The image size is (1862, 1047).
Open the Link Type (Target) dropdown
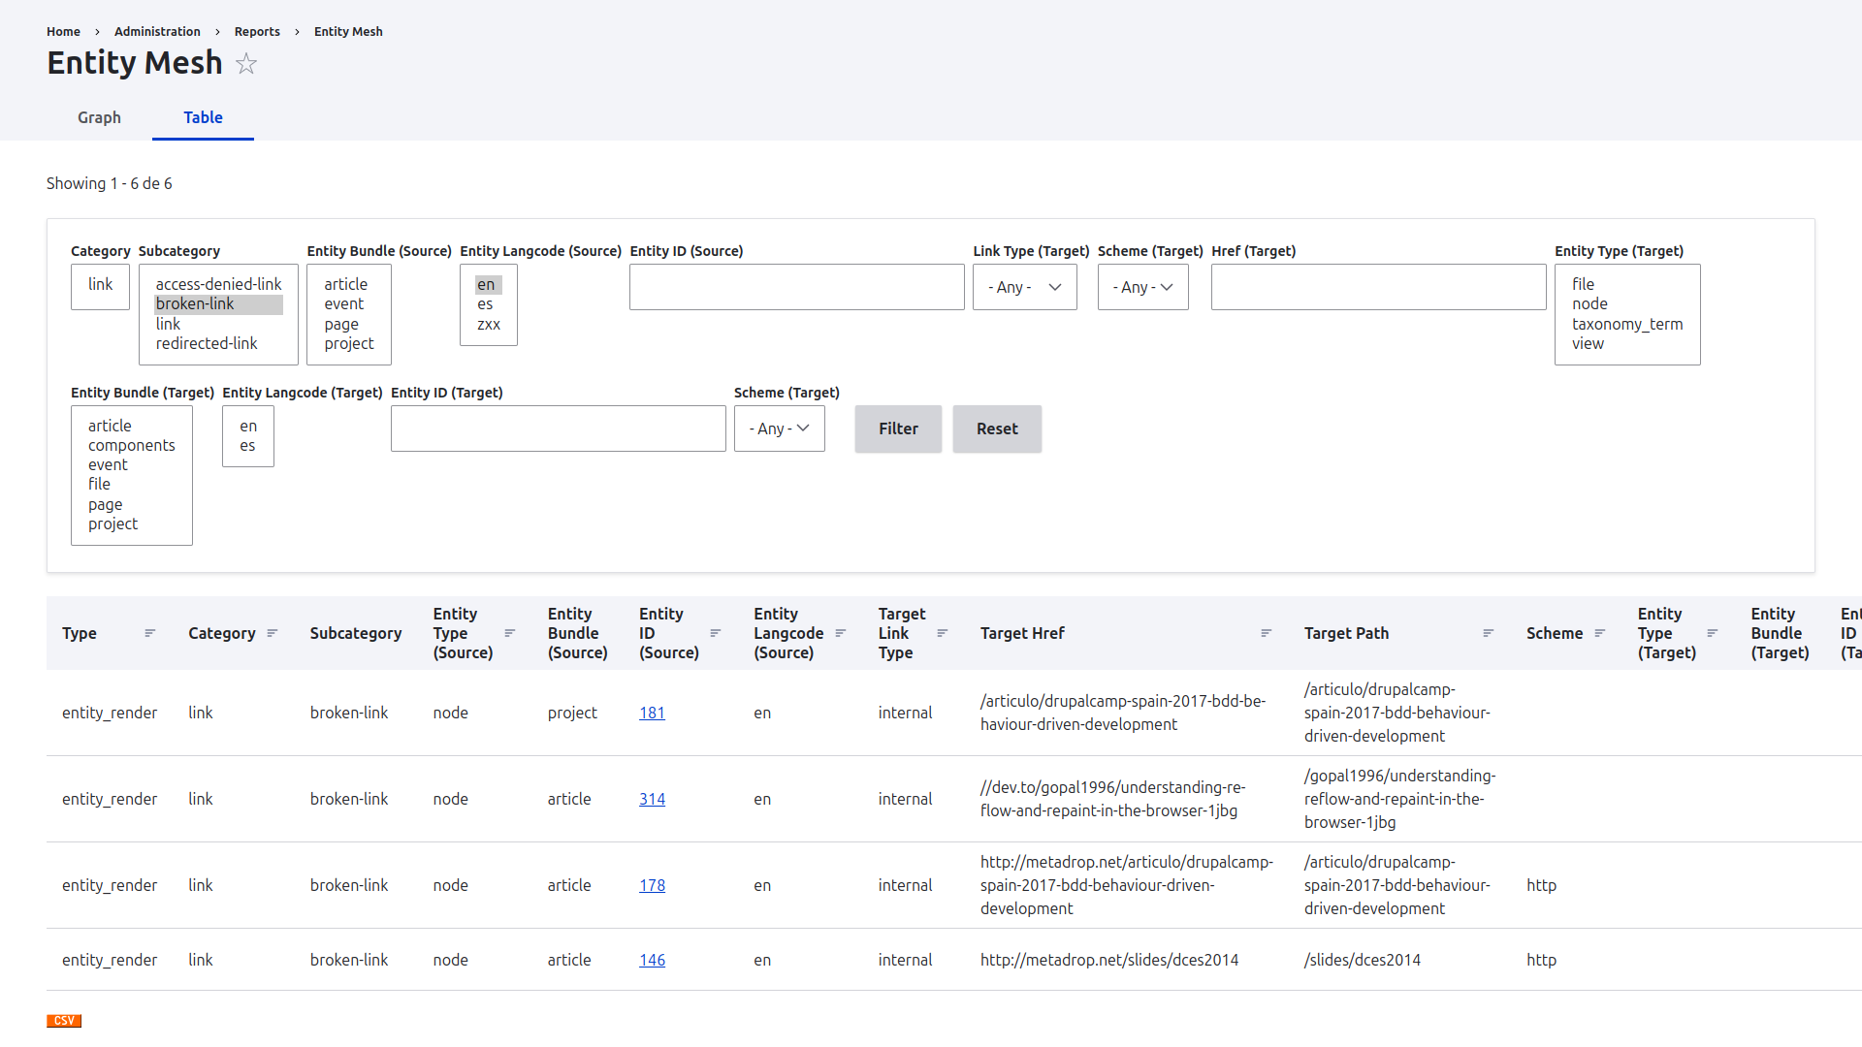(1025, 287)
